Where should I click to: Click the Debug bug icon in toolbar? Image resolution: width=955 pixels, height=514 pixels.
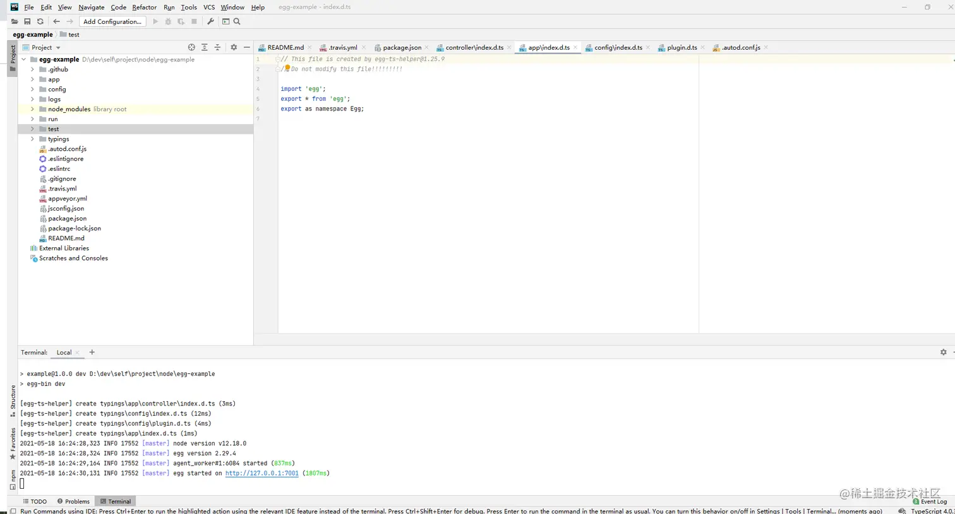click(x=168, y=21)
